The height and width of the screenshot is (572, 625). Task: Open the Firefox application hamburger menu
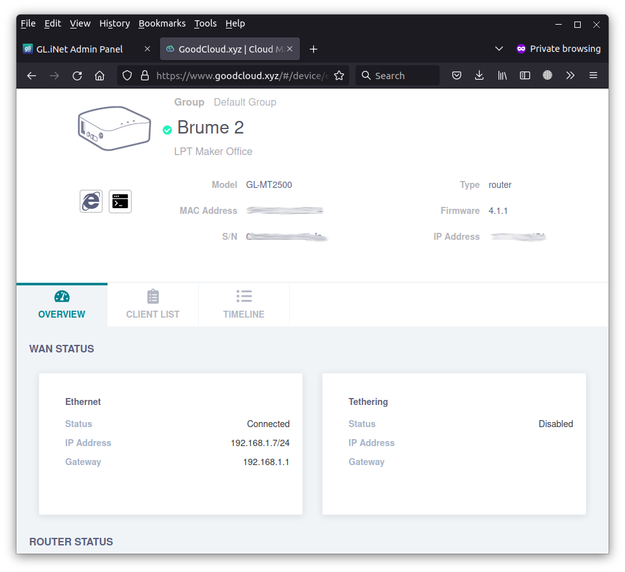pos(593,75)
